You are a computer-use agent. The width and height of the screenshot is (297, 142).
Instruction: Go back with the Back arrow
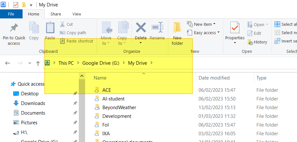(8, 63)
